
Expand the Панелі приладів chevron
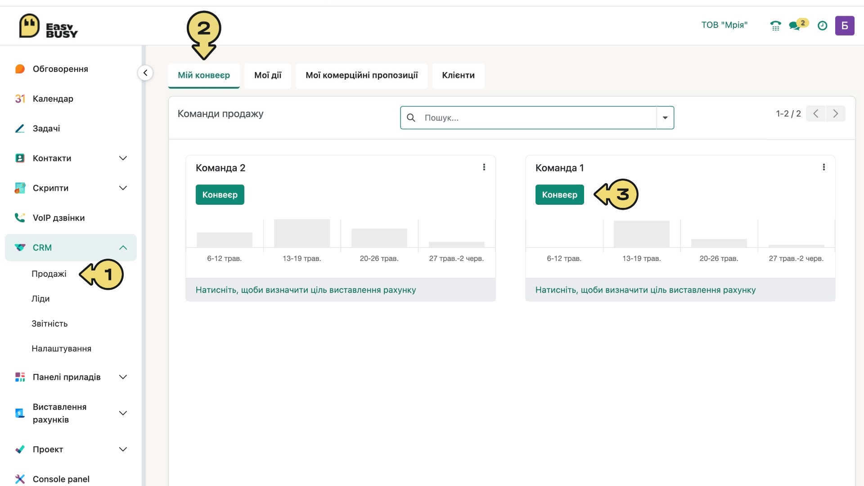[x=123, y=377]
